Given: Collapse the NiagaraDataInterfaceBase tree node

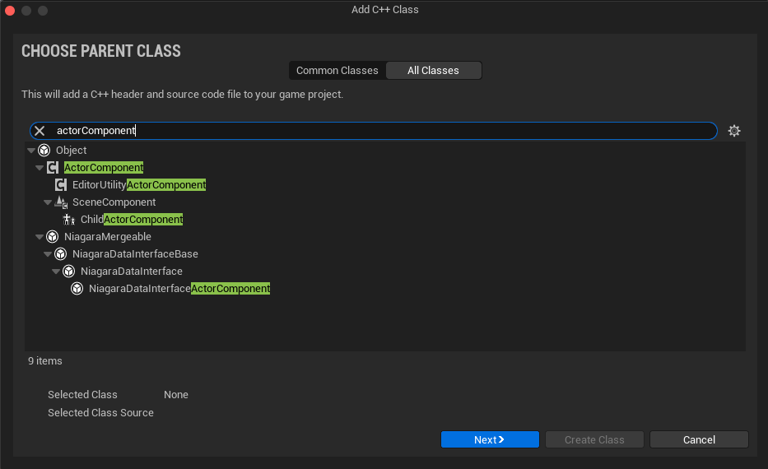Looking at the screenshot, I should point(48,254).
